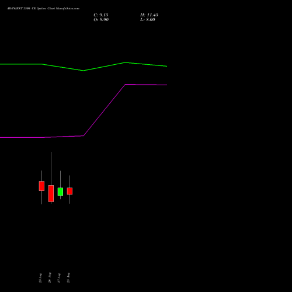Click the 25 Aug red candlestick
Screen dimensions: 292x292
click(x=41, y=186)
